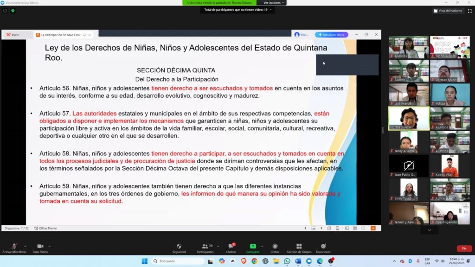475x267 pixels.
Task: Open the Participantes panel
Action: (x=205, y=248)
